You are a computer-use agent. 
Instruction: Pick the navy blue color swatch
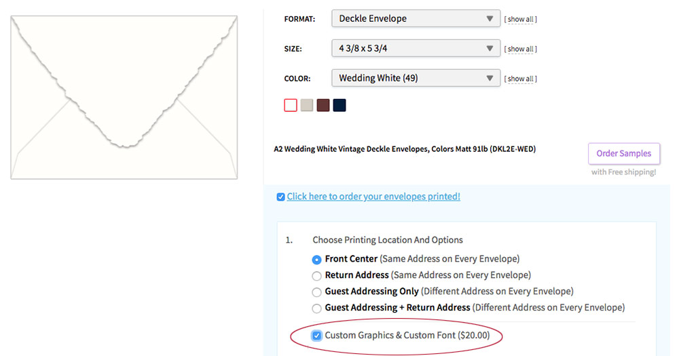[x=339, y=105]
